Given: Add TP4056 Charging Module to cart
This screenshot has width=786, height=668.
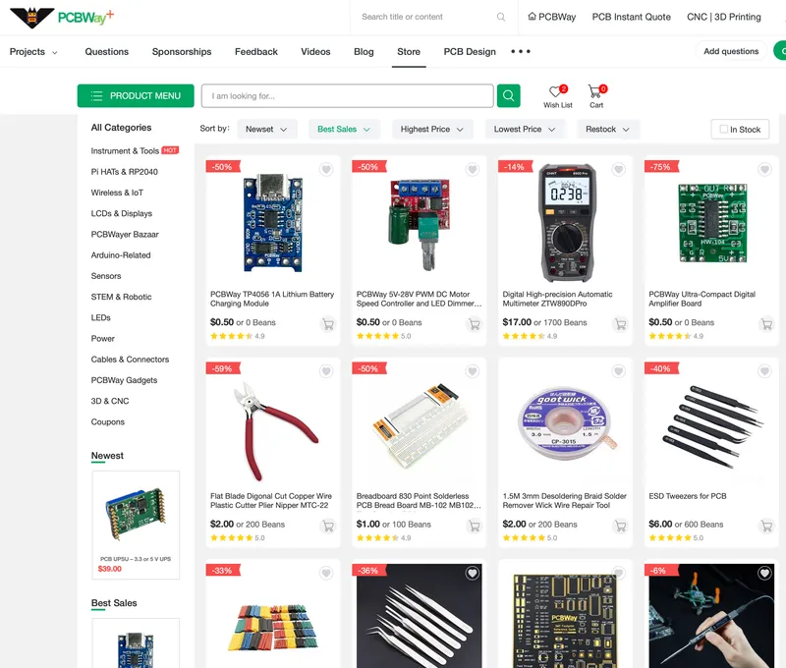Looking at the screenshot, I should [327, 324].
